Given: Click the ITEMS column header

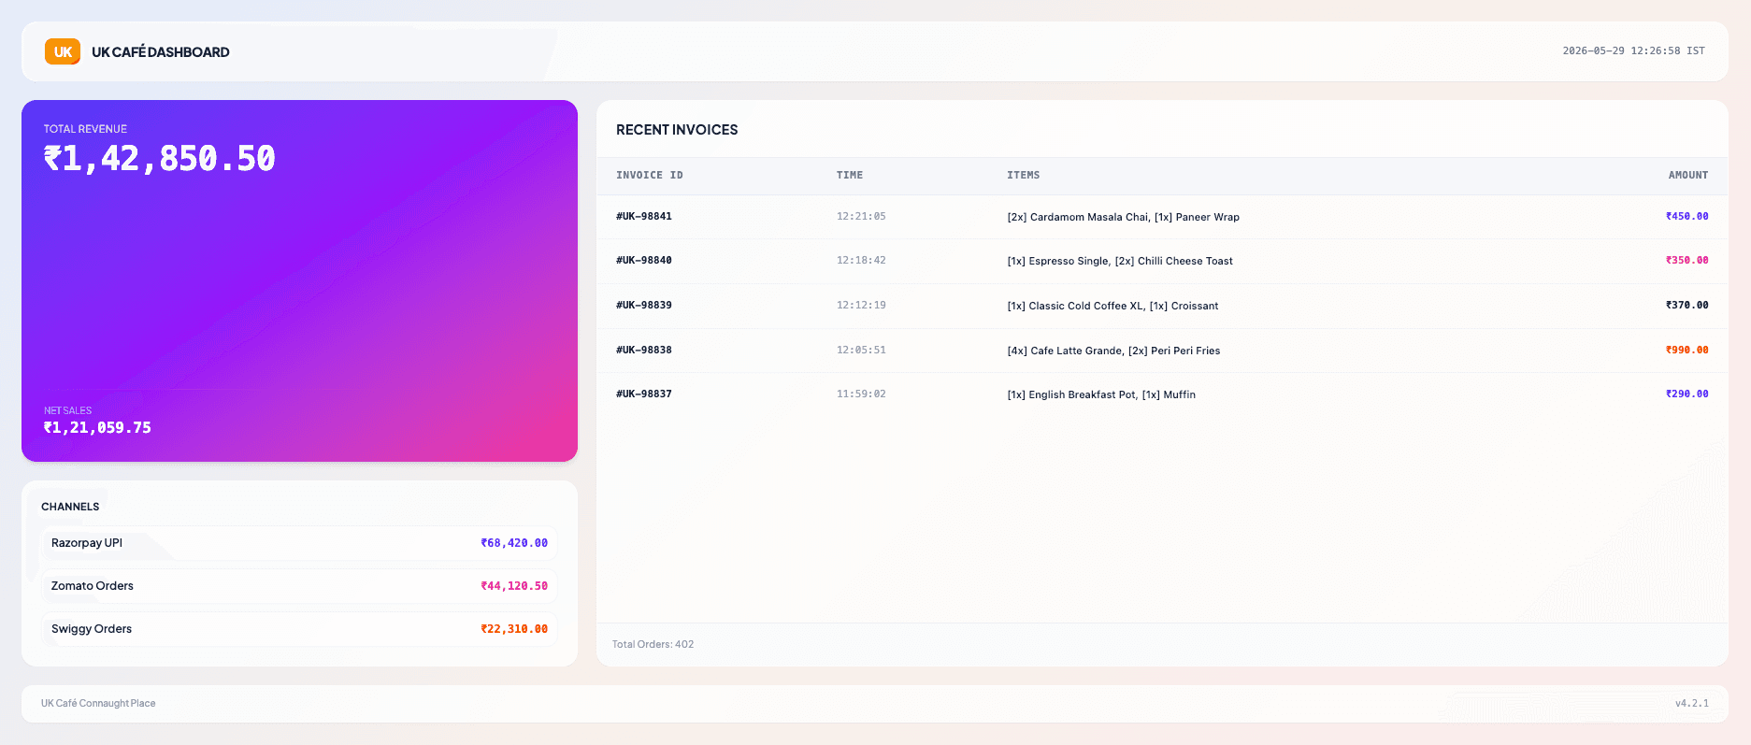Looking at the screenshot, I should [1024, 175].
